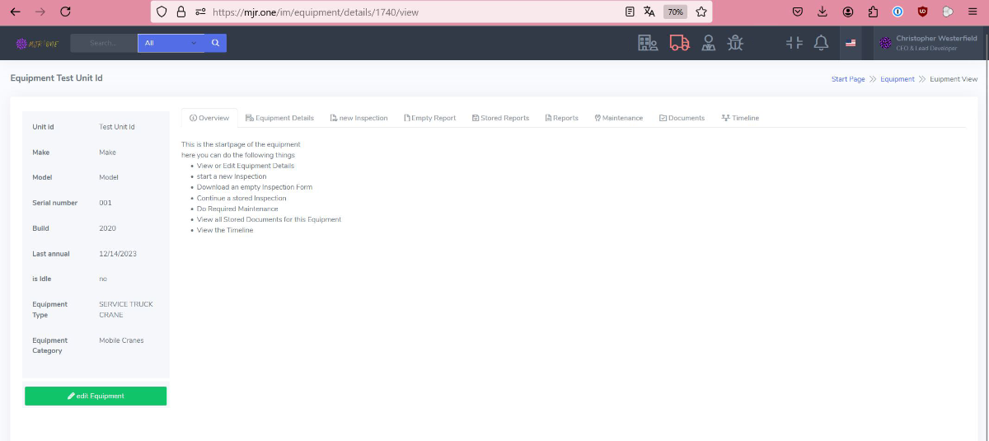Go to Equipment breadcrumb link

[x=897, y=79]
